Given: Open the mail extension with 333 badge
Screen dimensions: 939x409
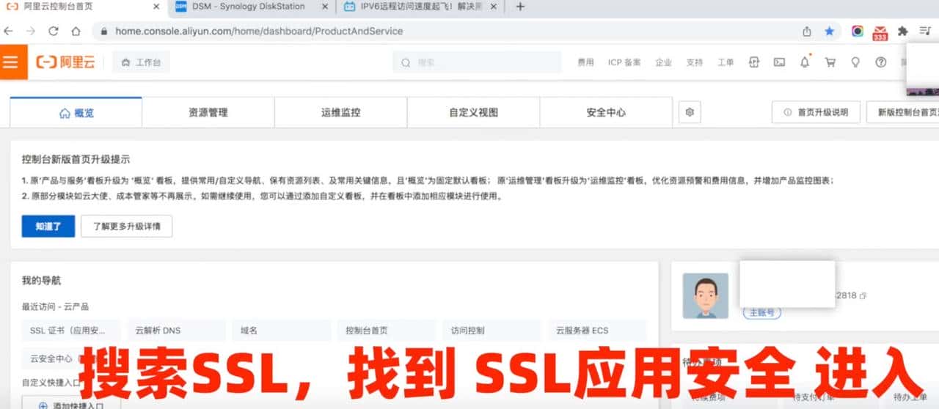Looking at the screenshot, I should [880, 32].
